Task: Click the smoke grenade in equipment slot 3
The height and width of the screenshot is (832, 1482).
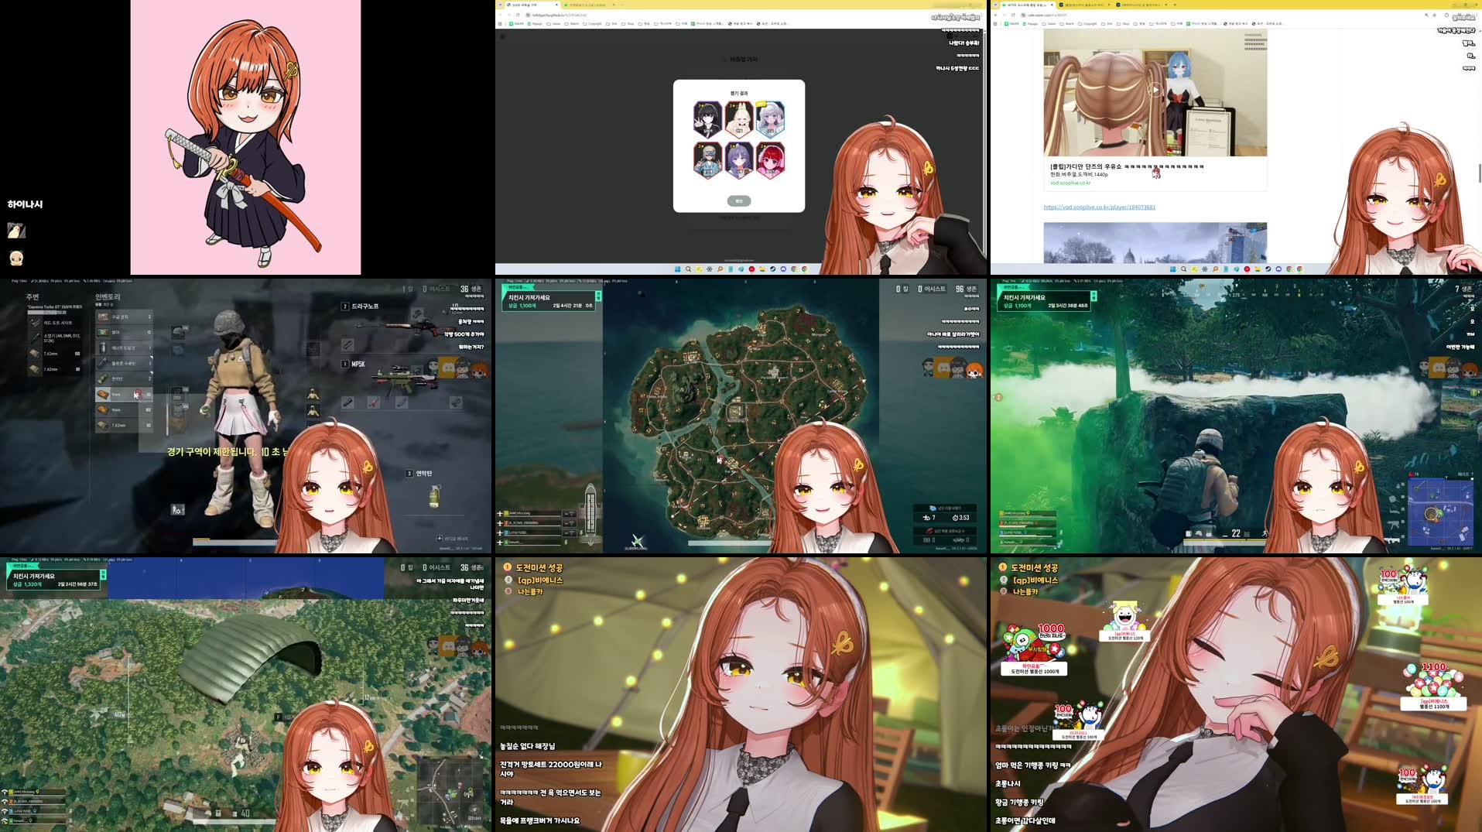Action: 435,495
